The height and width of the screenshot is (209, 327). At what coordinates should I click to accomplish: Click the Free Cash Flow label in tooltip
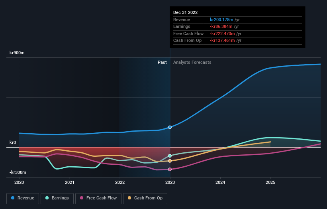point(188,34)
